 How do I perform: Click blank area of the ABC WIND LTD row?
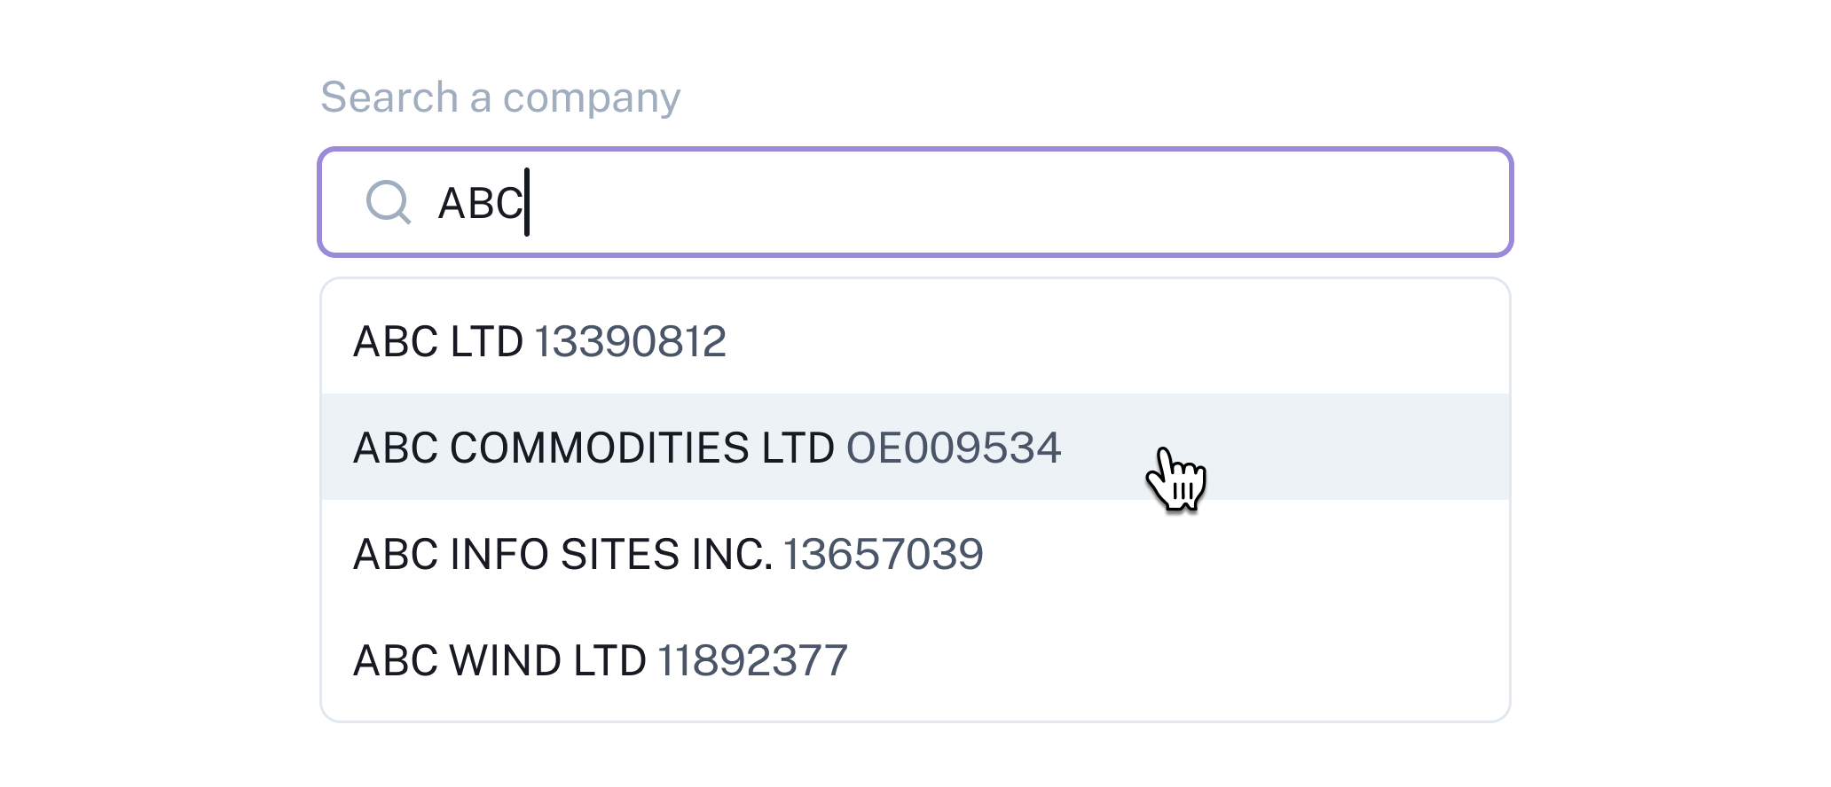(1180, 660)
